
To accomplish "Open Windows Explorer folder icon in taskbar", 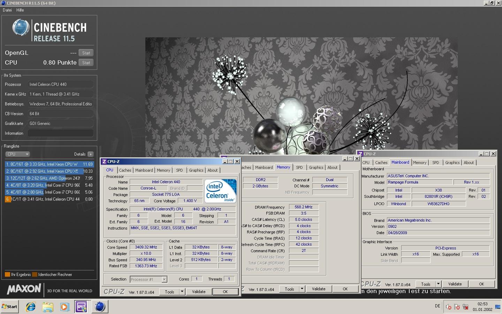I will pyautogui.click(x=48, y=307).
